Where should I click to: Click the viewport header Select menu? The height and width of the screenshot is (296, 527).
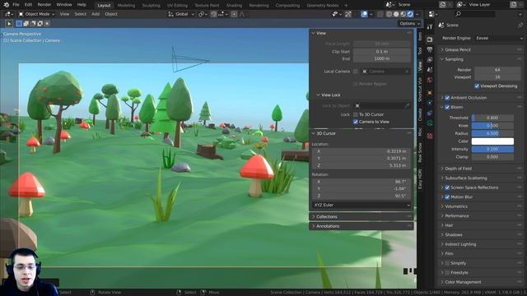pyautogui.click(x=81, y=14)
